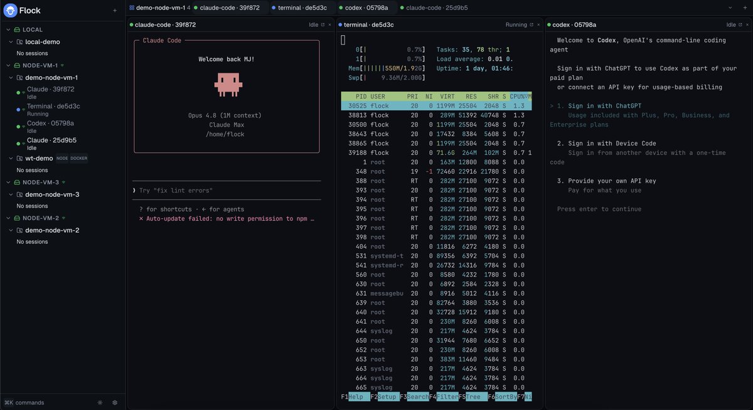Toggle the light/dark theme sun icon

pos(100,402)
